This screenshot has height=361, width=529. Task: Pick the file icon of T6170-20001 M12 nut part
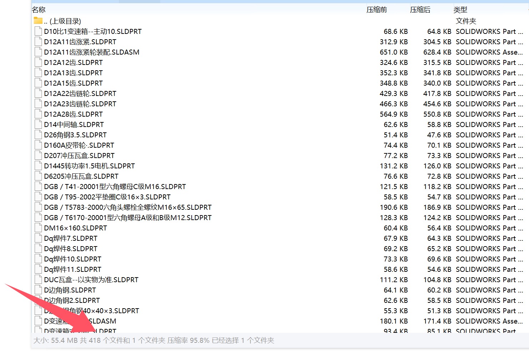pyautogui.click(x=38, y=217)
